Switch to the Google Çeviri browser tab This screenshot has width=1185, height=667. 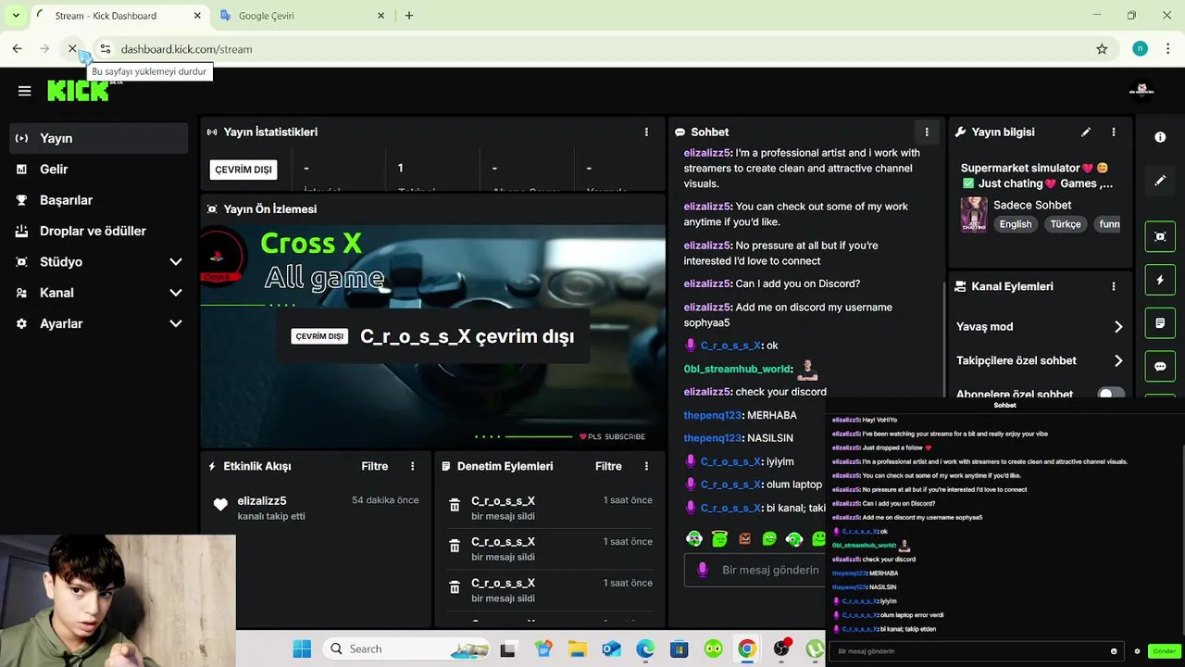pos(303,16)
